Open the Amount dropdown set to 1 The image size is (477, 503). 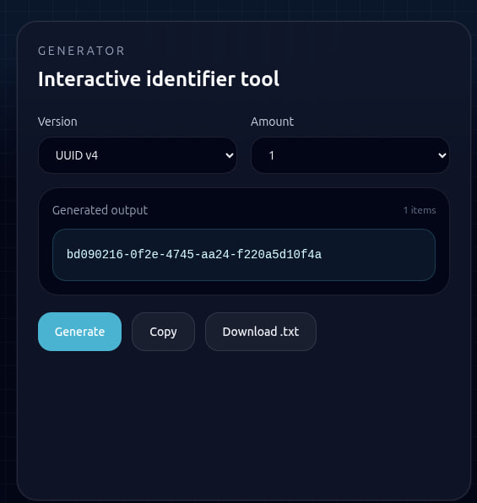click(x=350, y=155)
